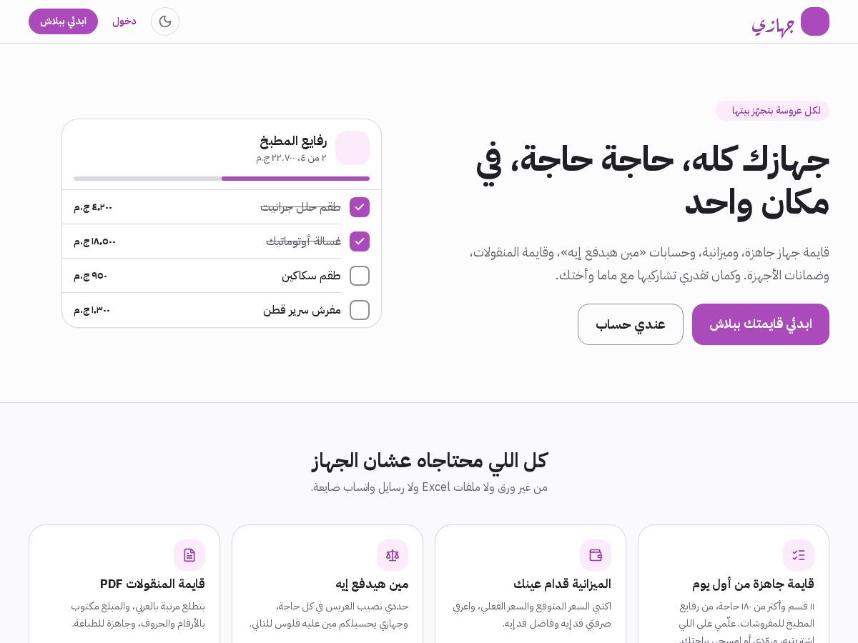Click قايمة المنقولات PDF heading

pos(152,584)
